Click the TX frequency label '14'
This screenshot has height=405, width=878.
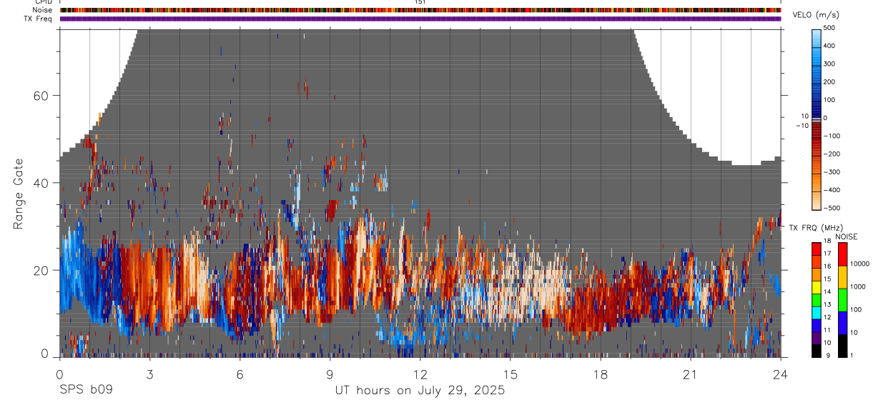click(x=827, y=292)
